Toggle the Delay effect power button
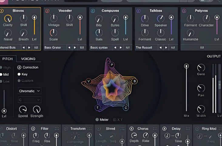The image size is (222, 146). tap(164, 129)
